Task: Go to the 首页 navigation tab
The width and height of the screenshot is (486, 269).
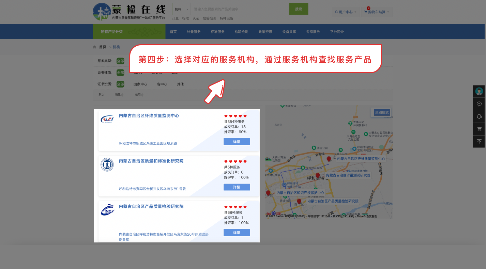Action: (173, 32)
